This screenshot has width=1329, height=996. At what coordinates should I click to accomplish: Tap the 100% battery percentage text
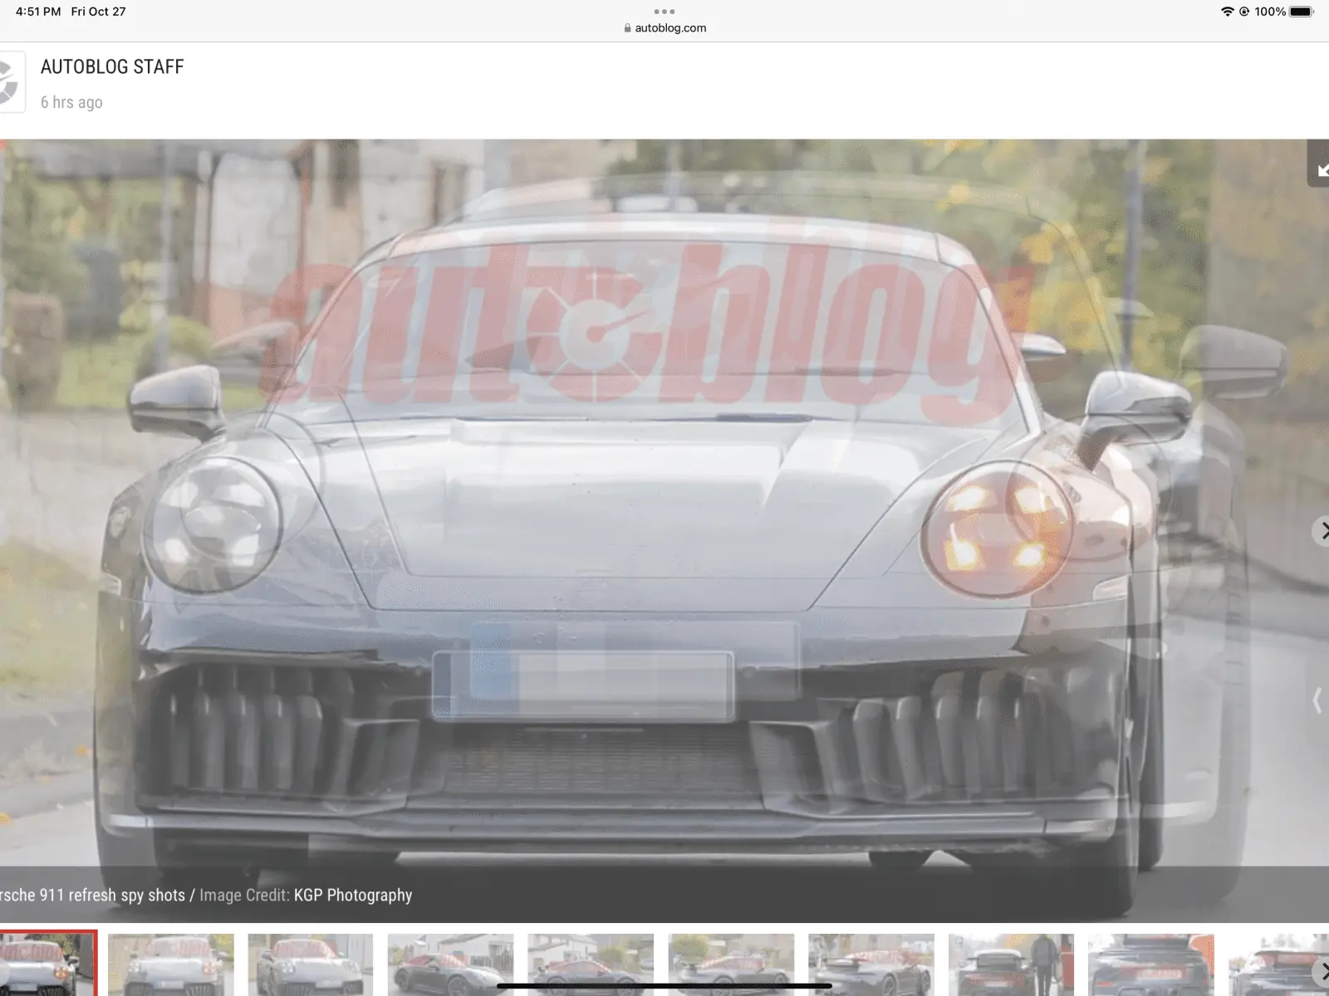click(x=1270, y=12)
